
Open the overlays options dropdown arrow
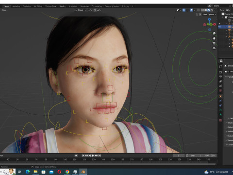coord(194,10)
